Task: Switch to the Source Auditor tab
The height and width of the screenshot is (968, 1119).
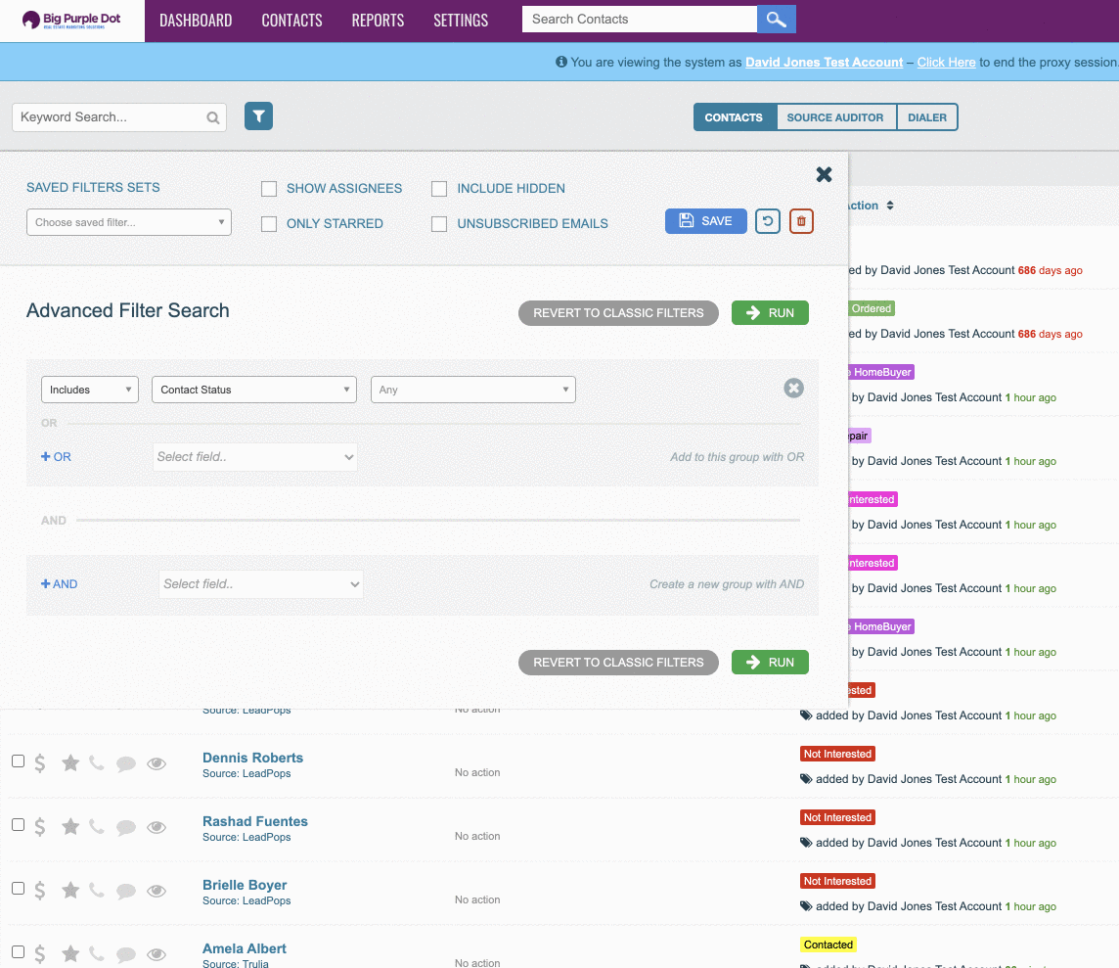Action: pos(834,117)
